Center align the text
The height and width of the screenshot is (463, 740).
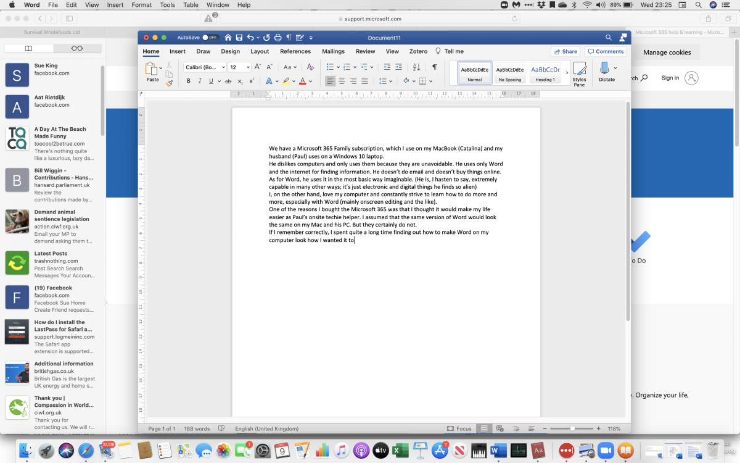[x=342, y=81]
